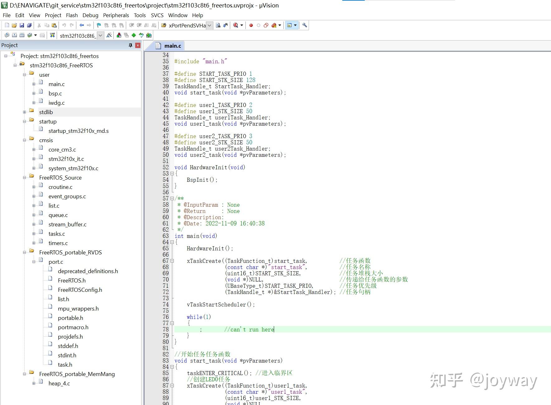The width and height of the screenshot is (551, 405).
Task: Open Find in Files with binoculars icon
Action: point(225,25)
